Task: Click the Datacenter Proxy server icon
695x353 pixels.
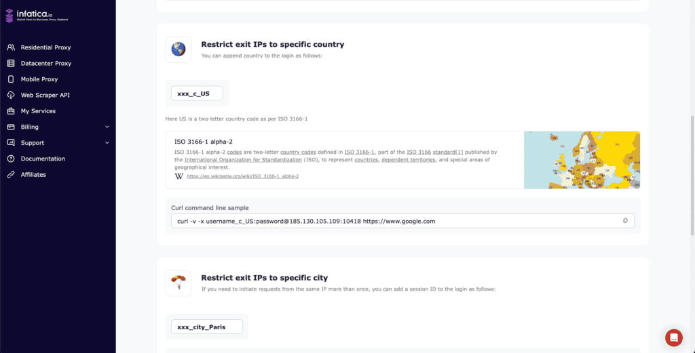Action: coord(11,64)
